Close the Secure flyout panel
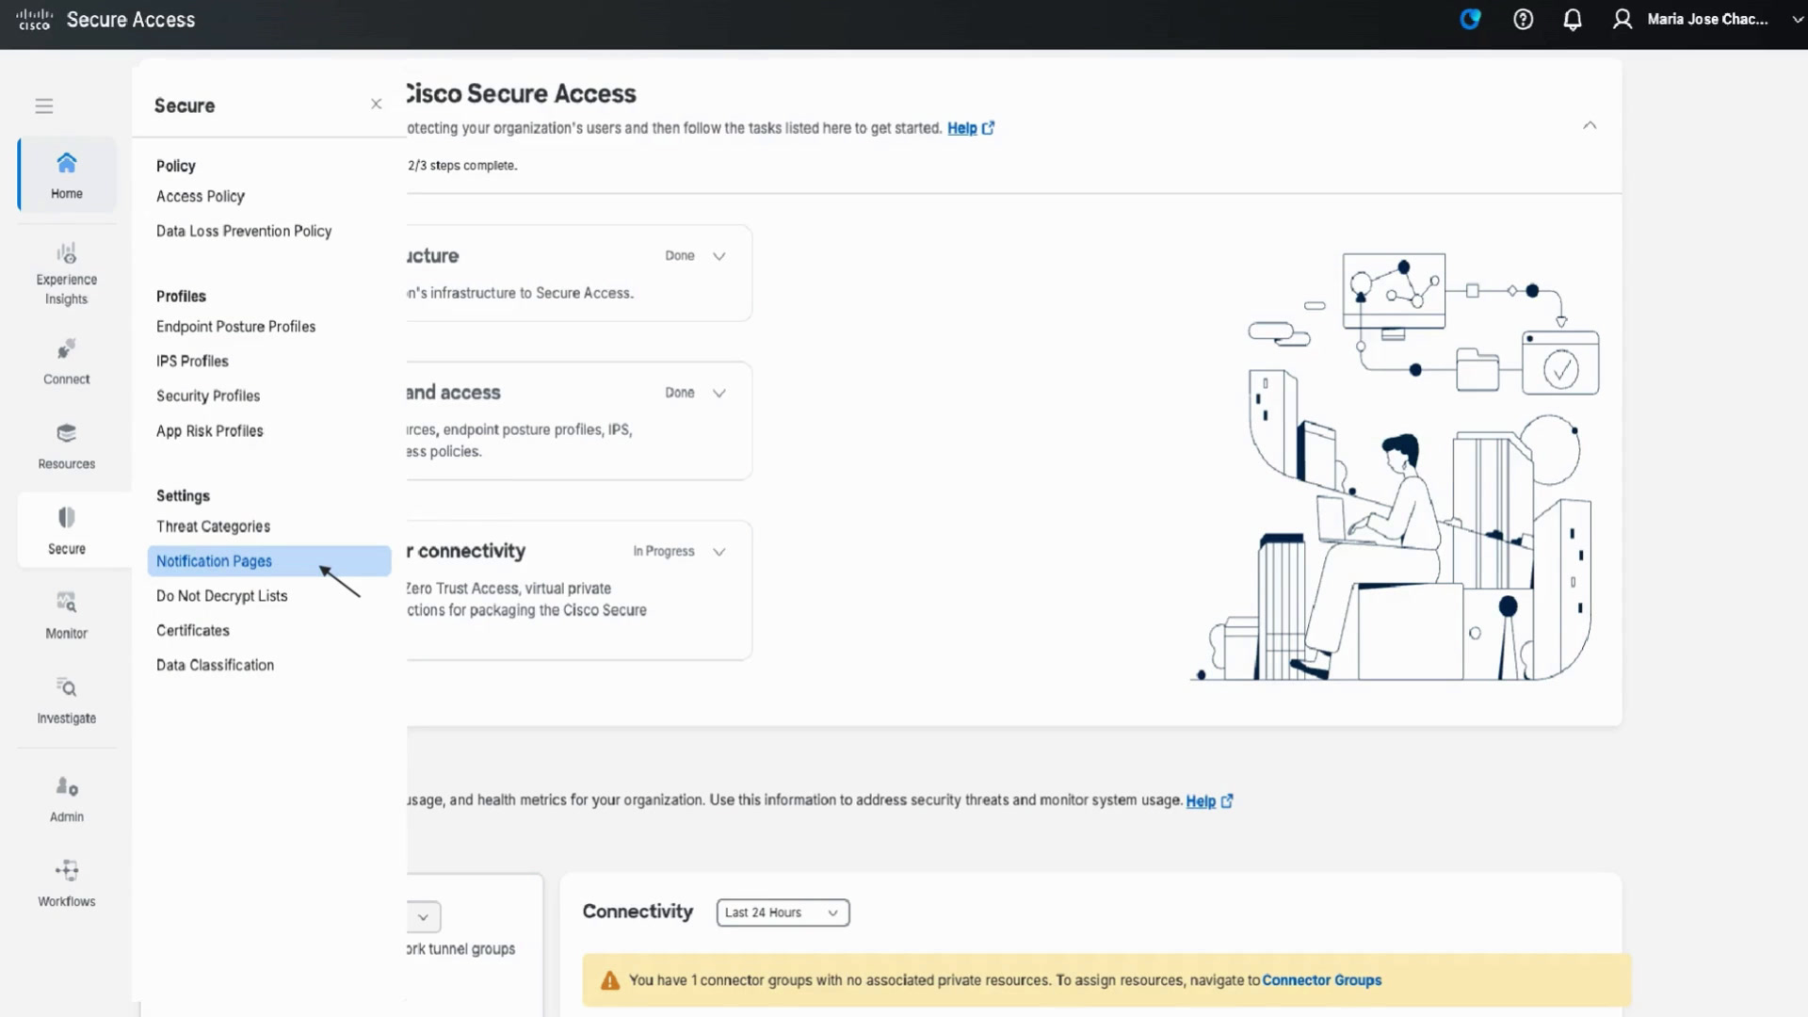This screenshot has height=1017, width=1808. [x=377, y=105]
